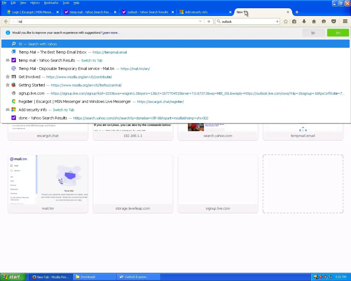The image size is (351, 281).
Task: Open the URL bar history dropdown arrow
Action: pos(200,21)
